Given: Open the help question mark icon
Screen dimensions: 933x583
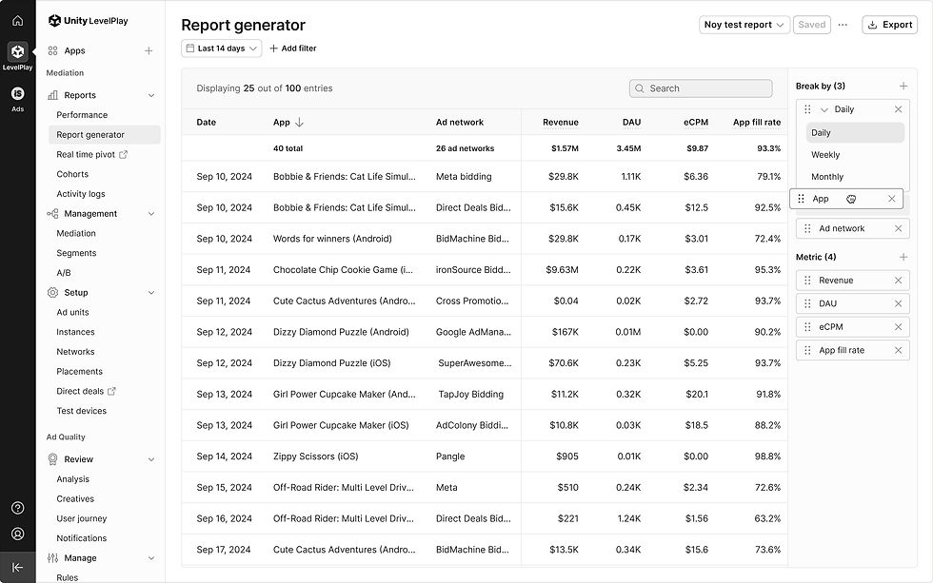Looking at the screenshot, I should [18, 508].
